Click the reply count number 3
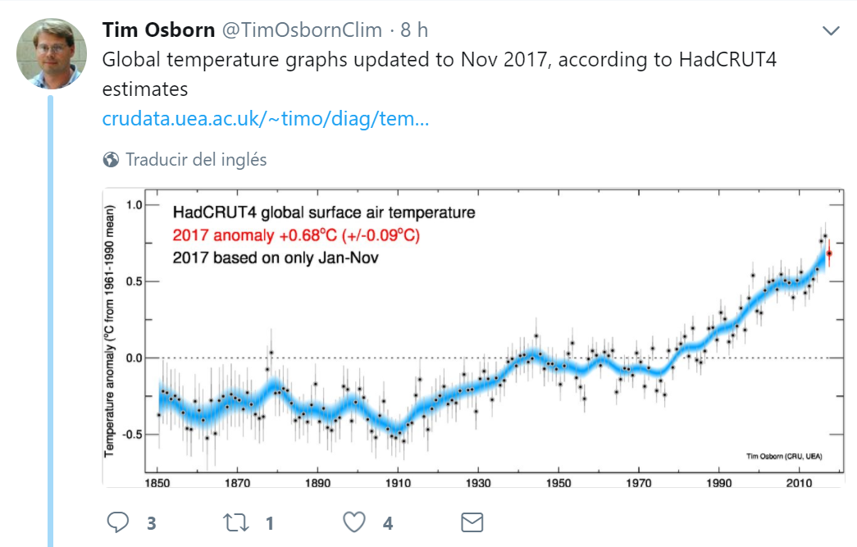This screenshot has width=857, height=547. pos(152,523)
